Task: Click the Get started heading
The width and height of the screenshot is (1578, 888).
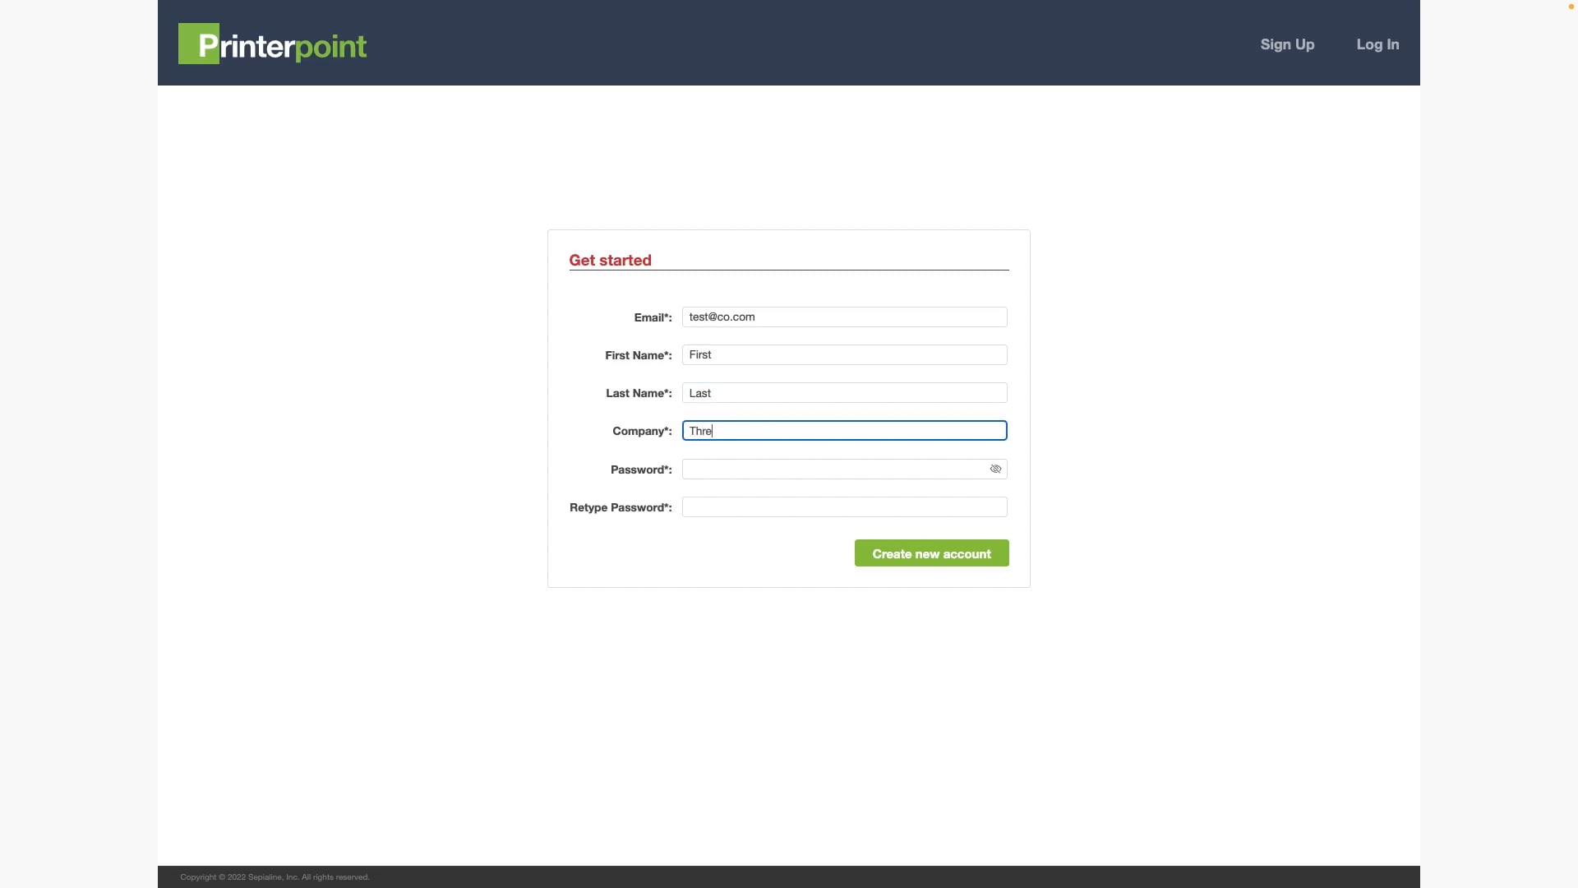Action: (610, 260)
